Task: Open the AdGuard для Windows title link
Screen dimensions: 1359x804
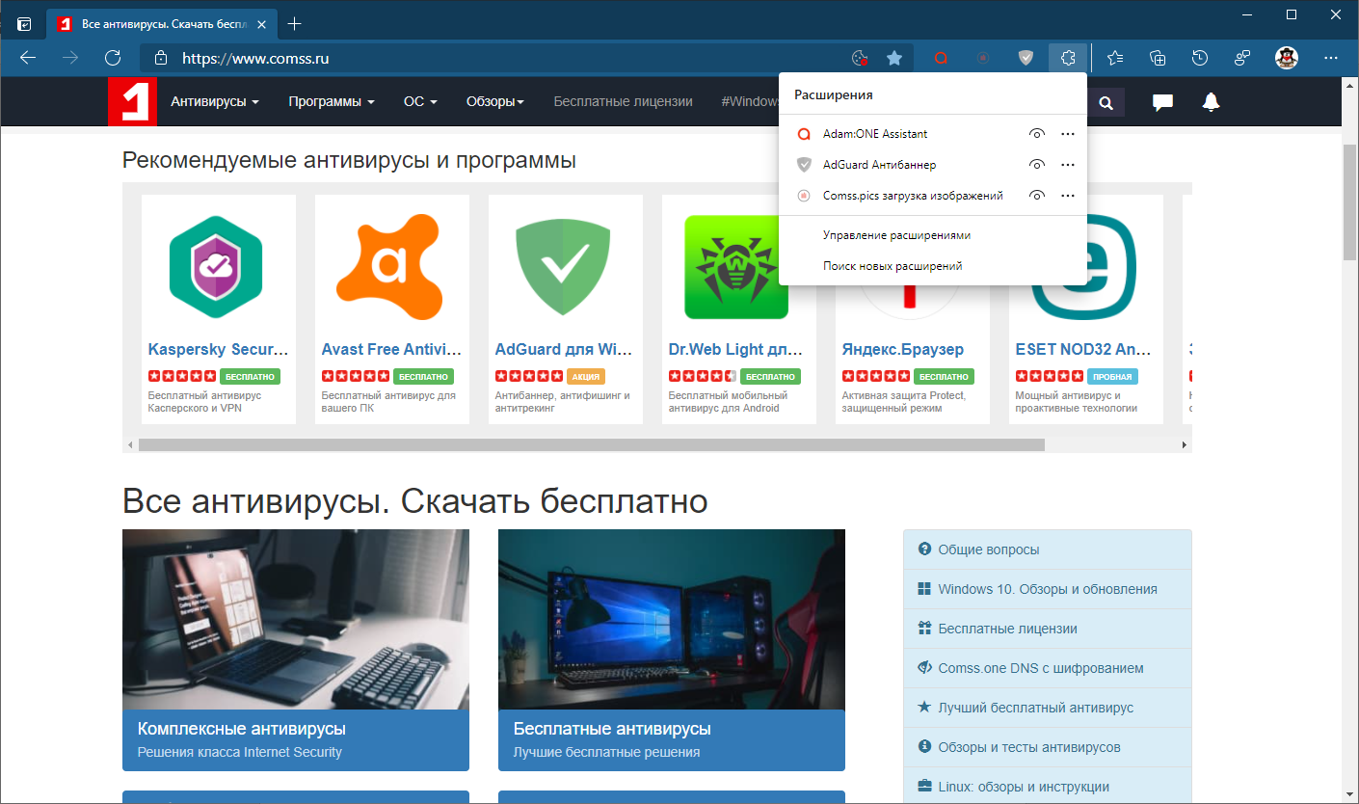Action: point(566,349)
